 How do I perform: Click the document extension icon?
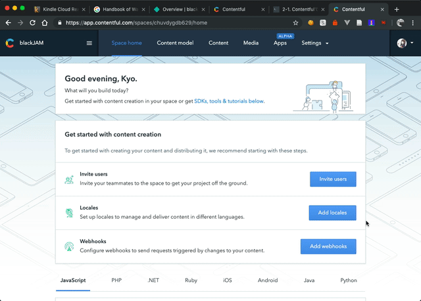[x=359, y=23]
